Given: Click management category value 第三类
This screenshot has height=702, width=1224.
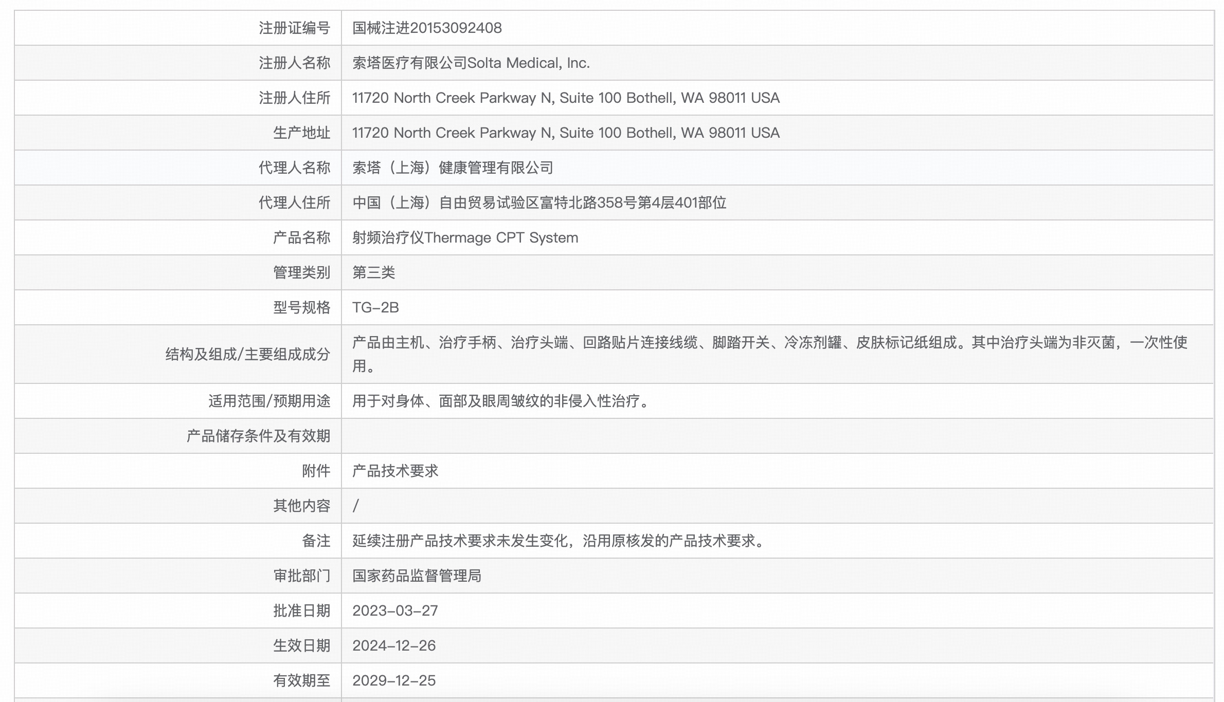Looking at the screenshot, I should 373,272.
